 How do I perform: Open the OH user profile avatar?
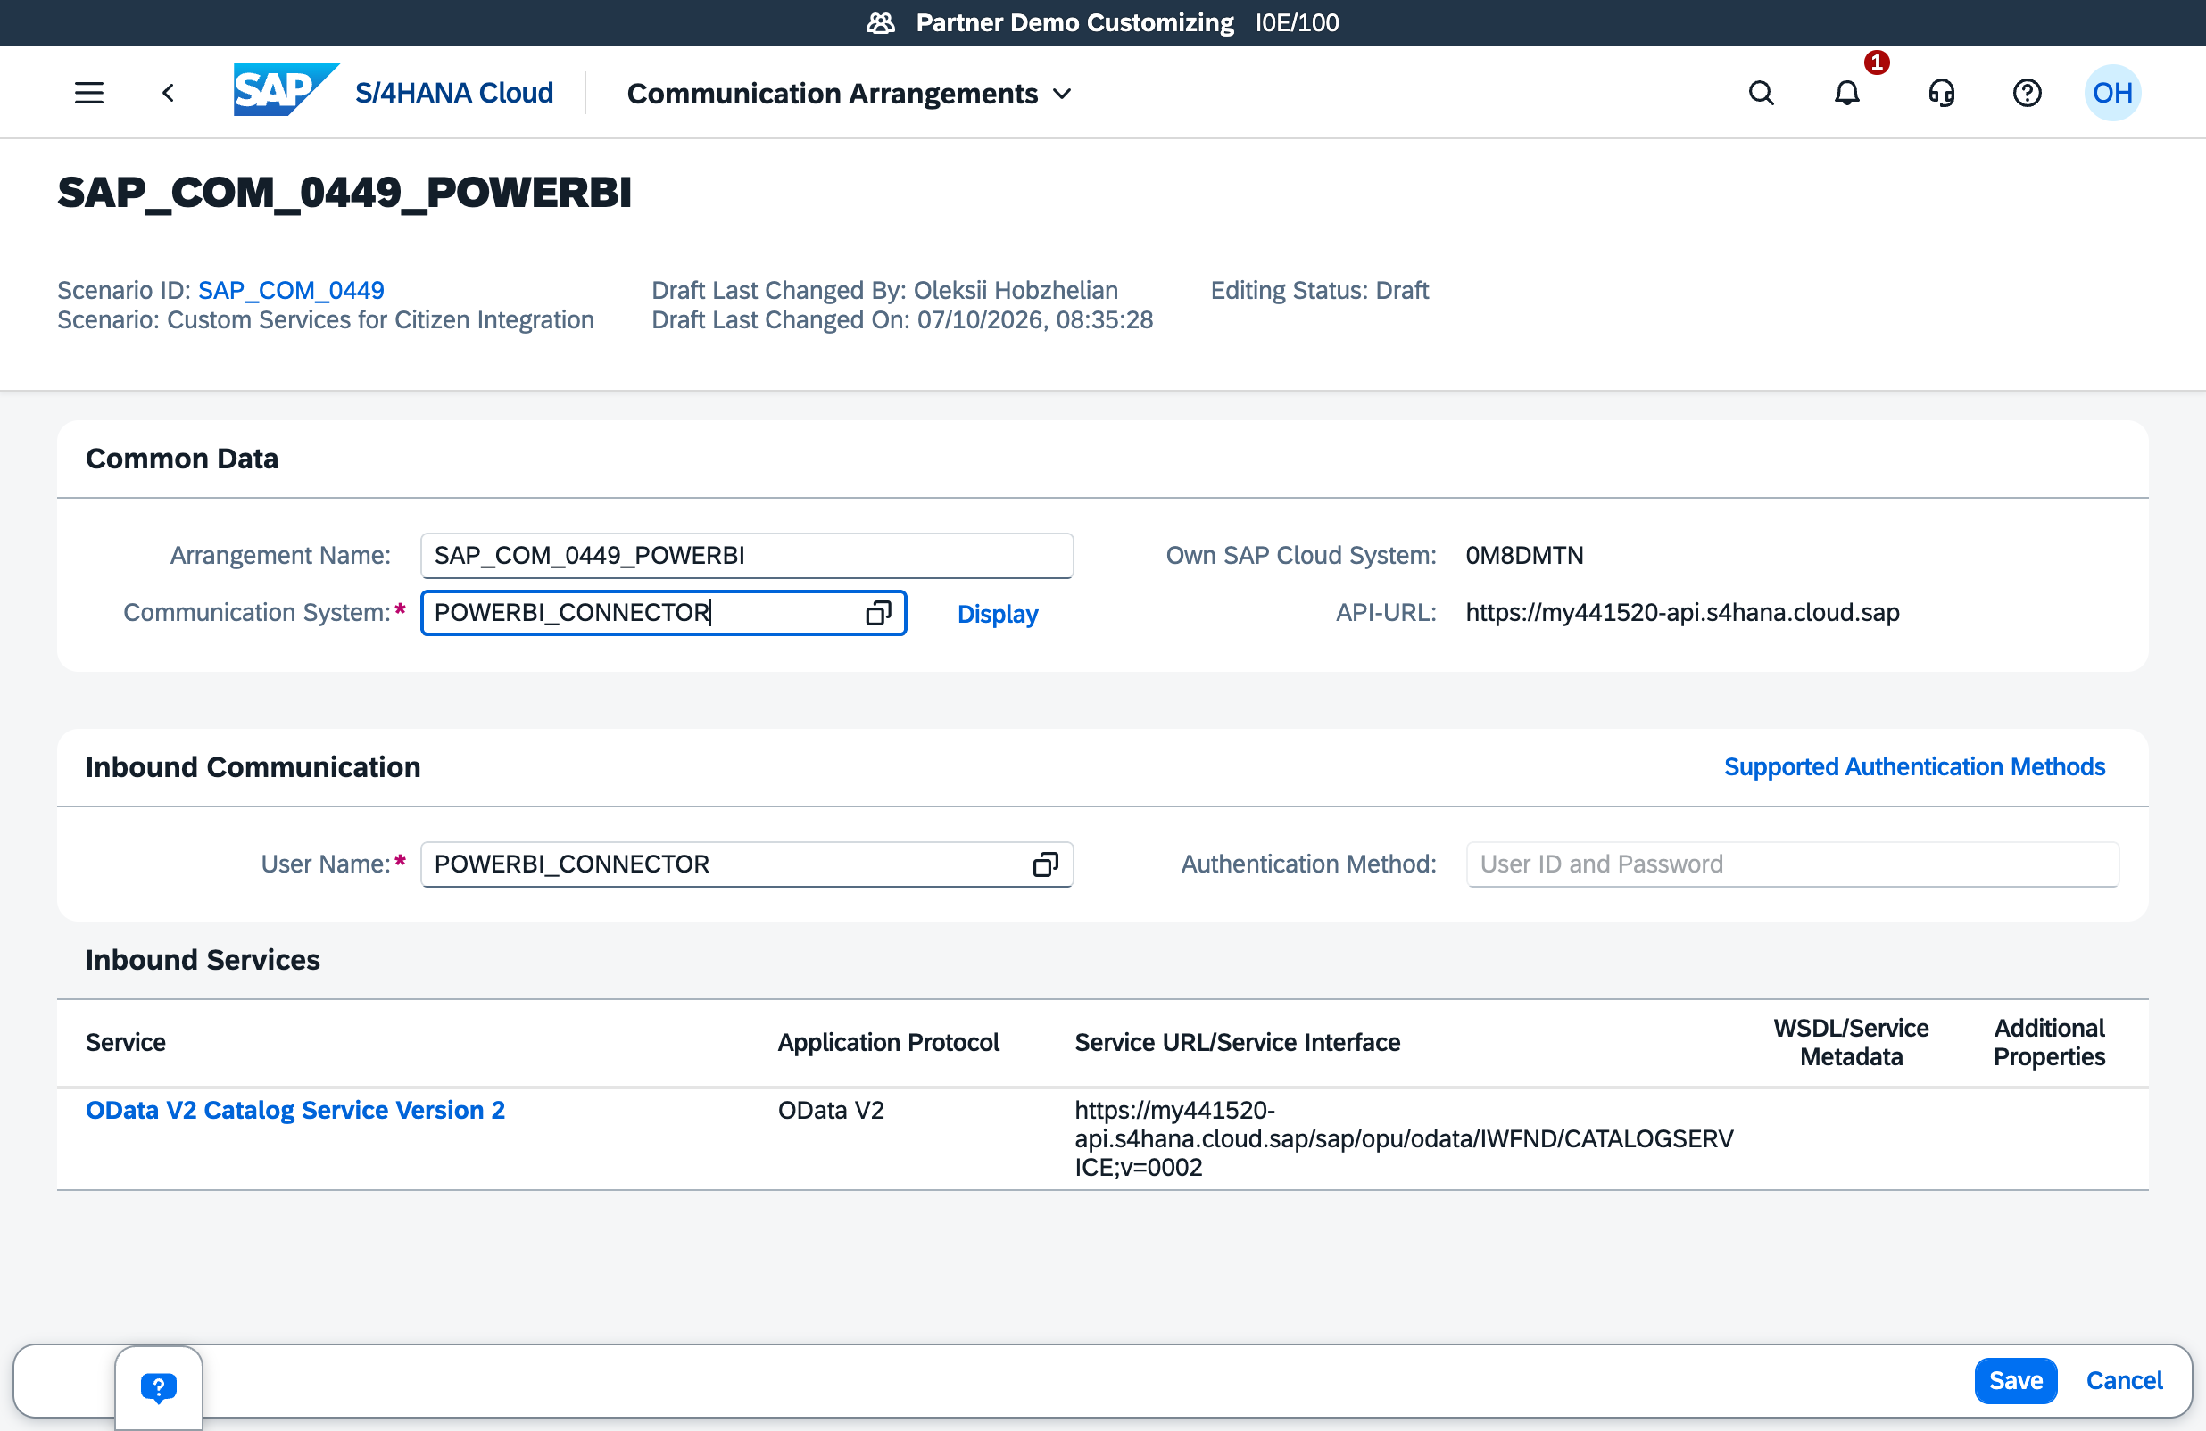2112,93
